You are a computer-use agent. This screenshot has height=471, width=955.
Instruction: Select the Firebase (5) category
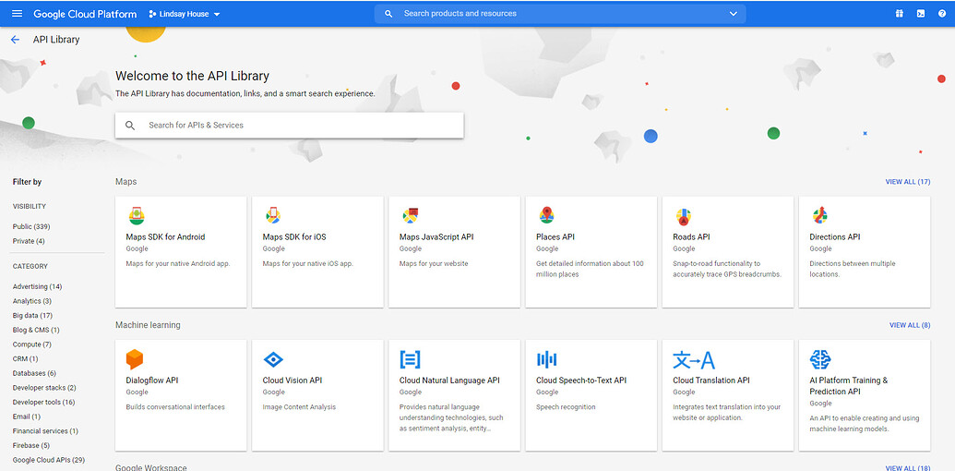tap(31, 445)
